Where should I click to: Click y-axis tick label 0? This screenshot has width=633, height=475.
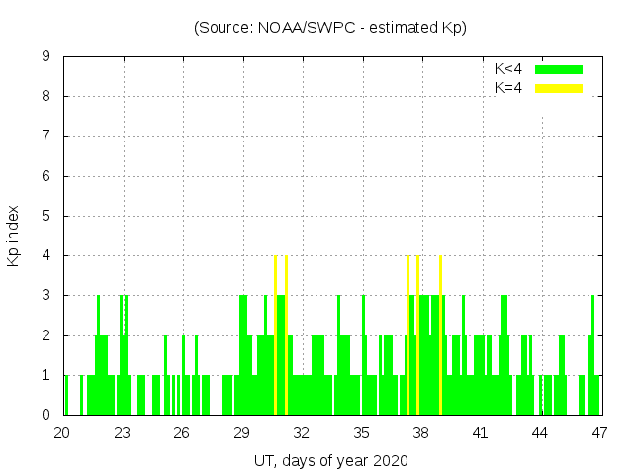click(x=46, y=415)
